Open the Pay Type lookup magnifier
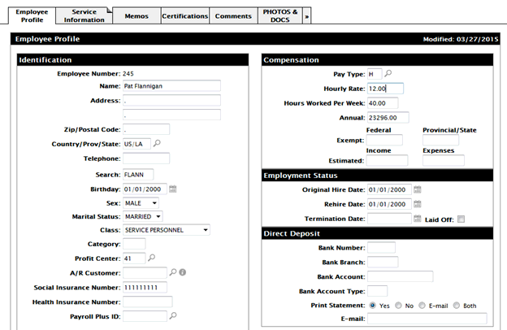This screenshot has width=507, height=330. (x=388, y=73)
